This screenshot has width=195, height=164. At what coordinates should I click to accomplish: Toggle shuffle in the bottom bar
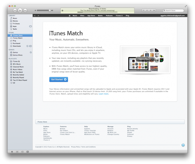click(17, 152)
